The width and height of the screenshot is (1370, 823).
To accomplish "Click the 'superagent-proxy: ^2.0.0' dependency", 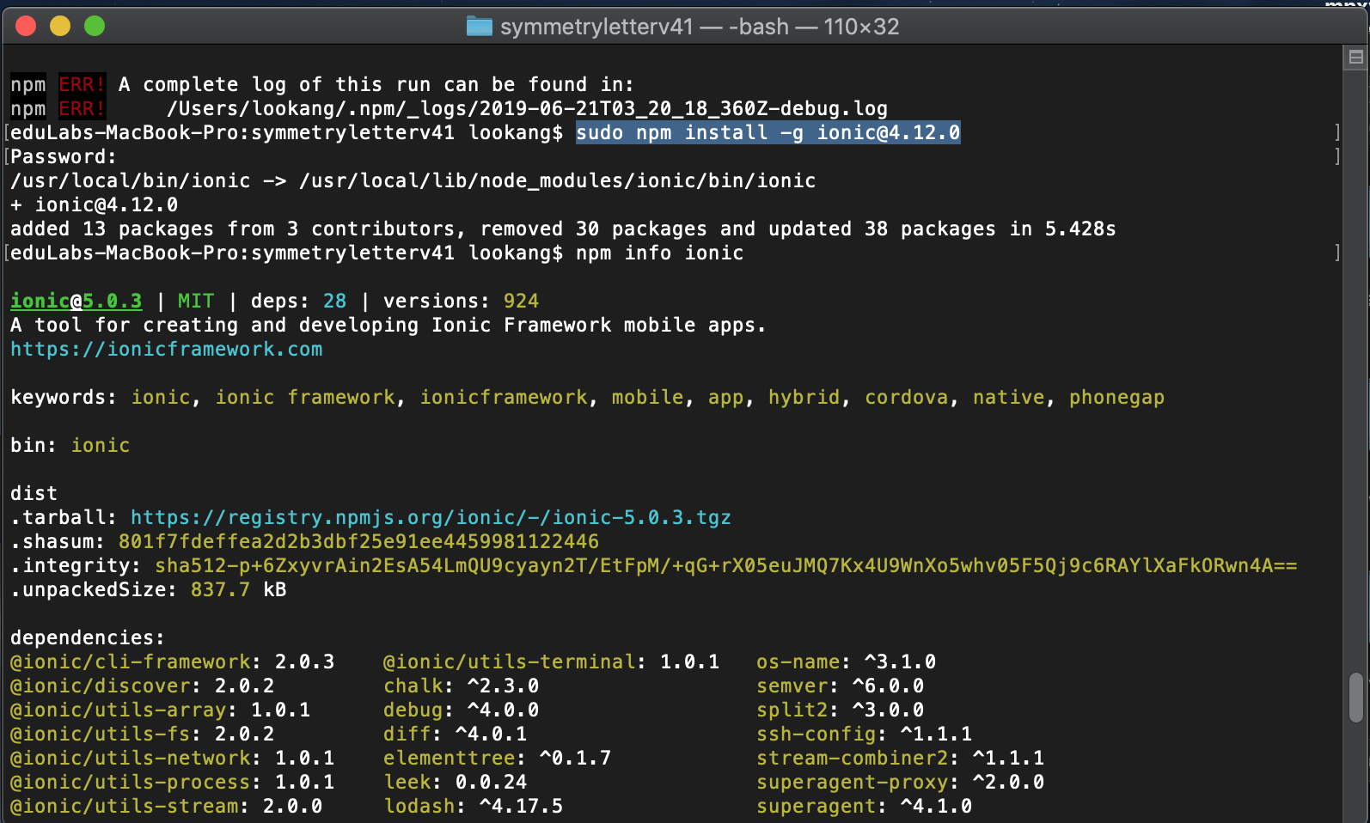I will point(901,783).
